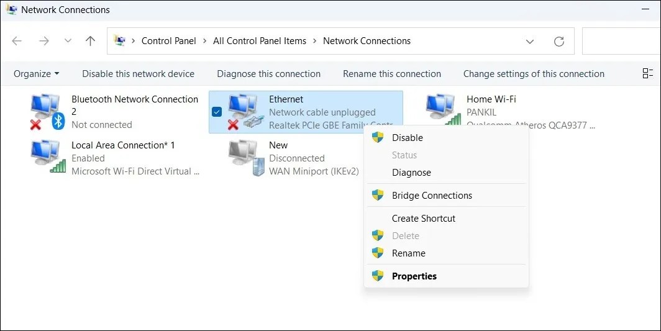Click 'WAN Miniport (IKEv2)' text
The width and height of the screenshot is (661, 331).
tap(314, 171)
